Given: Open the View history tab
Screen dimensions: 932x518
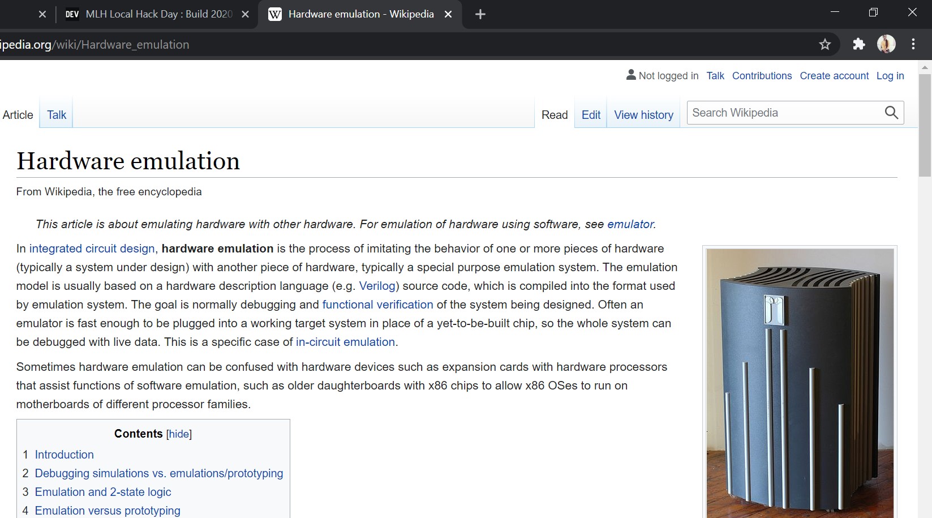Looking at the screenshot, I should (644, 115).
